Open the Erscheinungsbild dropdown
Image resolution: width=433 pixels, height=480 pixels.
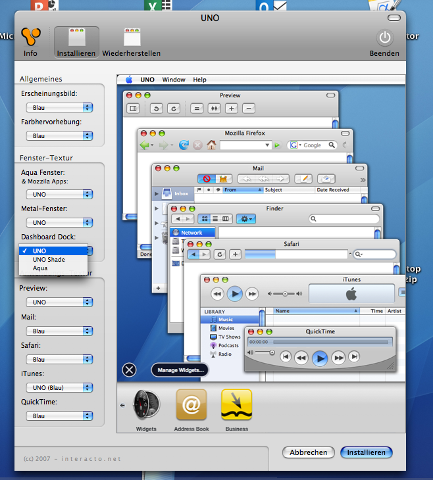click(59, 107)
